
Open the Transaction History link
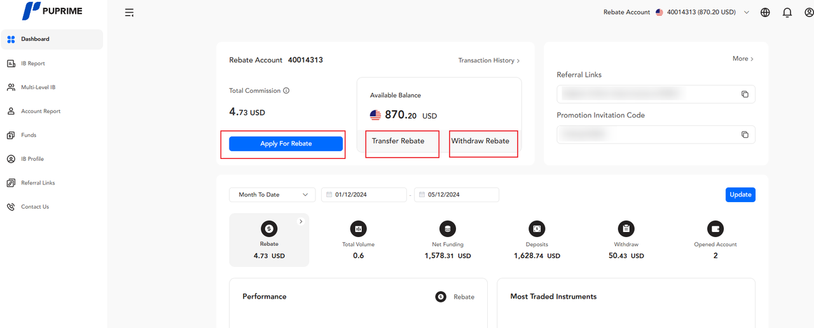click(489, 60)
